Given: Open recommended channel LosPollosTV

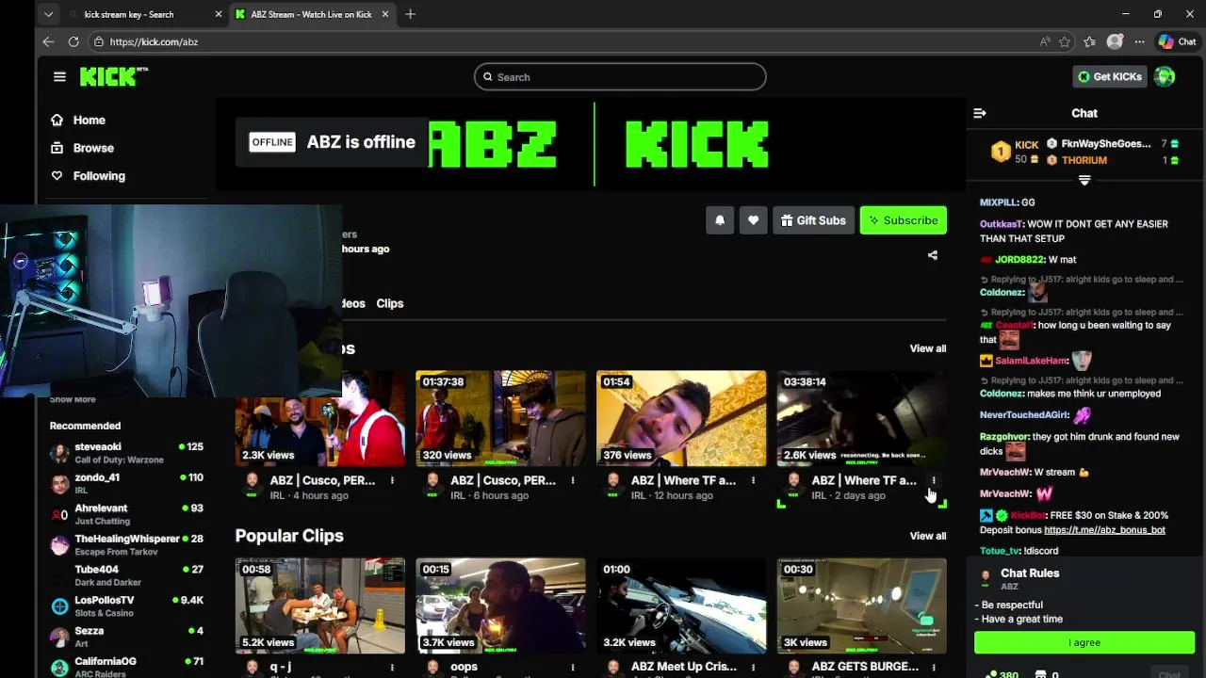Looking at the screenshot, I should pyautogui.click(x=126, y=606).
